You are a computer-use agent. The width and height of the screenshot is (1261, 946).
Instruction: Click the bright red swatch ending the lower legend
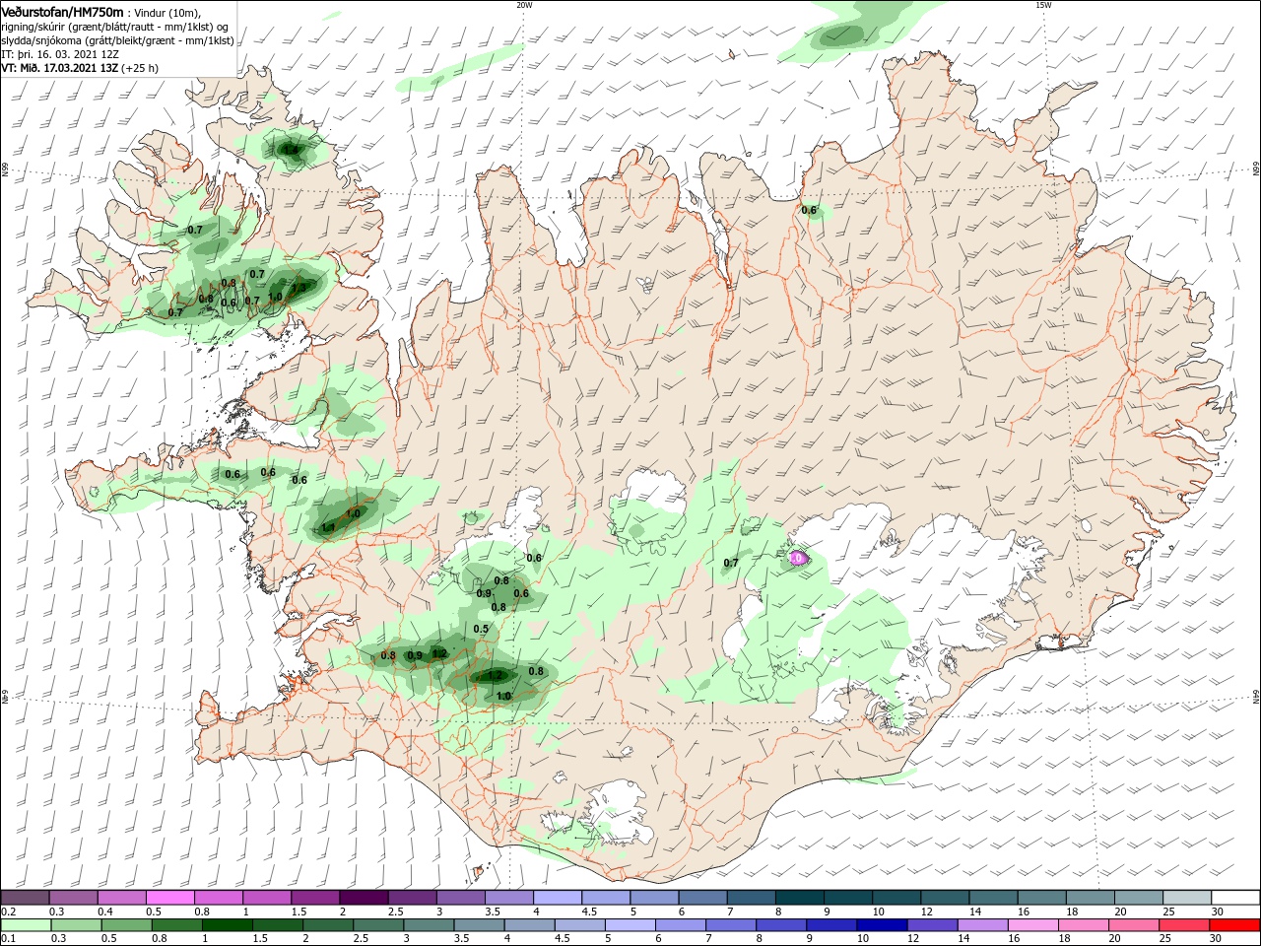tap(1234, 926)
